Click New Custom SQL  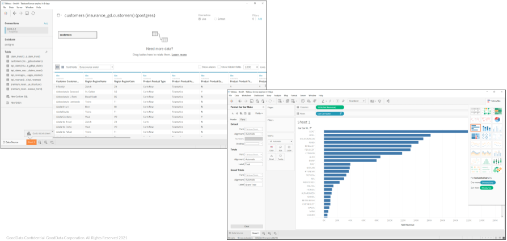point(19,96)
